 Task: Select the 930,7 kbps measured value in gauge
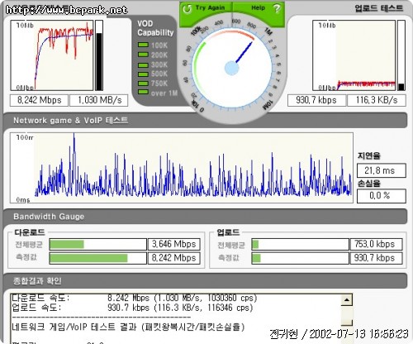[x=377, y=258]
